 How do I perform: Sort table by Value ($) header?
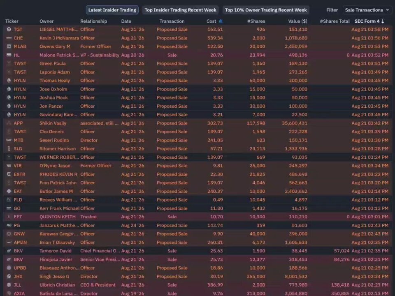tap(297, 21)
